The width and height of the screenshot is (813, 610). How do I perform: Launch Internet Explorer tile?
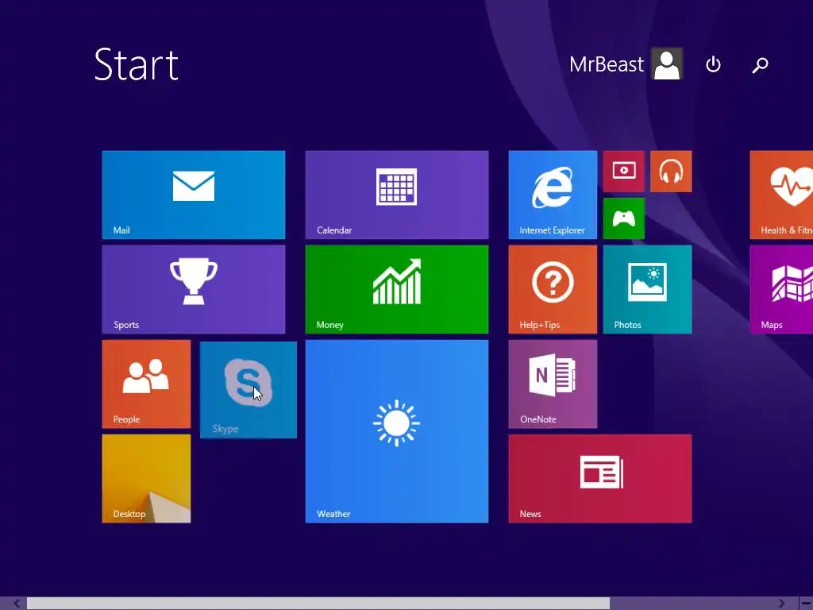click(x=553, y=195)
